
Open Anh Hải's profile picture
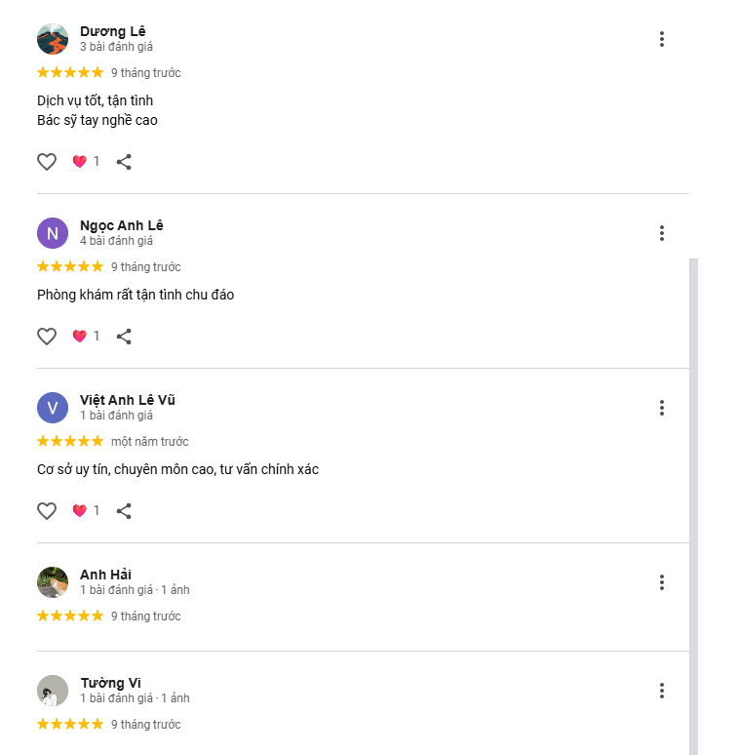click(53, 582)
